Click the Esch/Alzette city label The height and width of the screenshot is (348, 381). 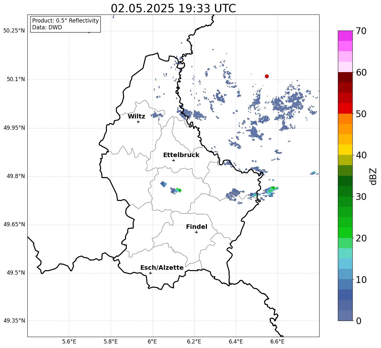coord(162,268)
